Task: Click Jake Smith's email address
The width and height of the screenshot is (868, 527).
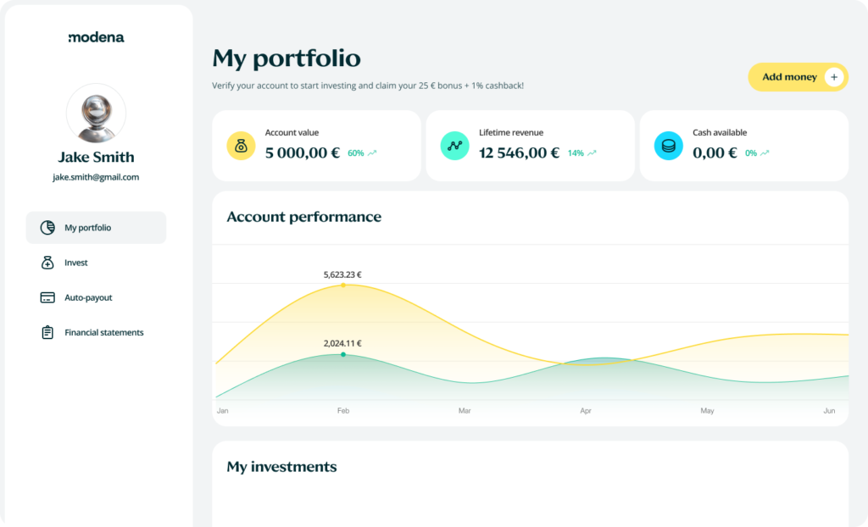Action: point(96,177)
